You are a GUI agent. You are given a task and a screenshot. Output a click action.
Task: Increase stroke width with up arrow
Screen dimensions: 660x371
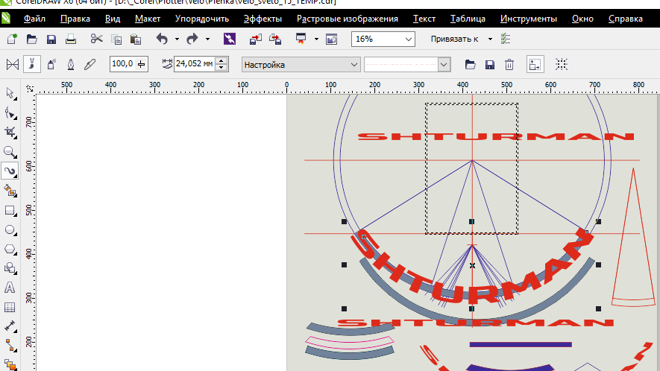221,60
